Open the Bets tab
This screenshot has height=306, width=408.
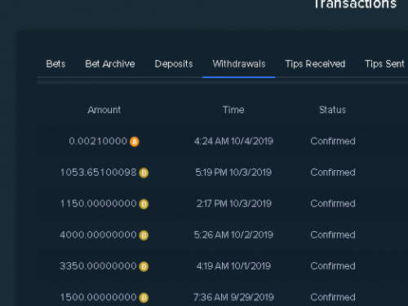click(55, 64)
